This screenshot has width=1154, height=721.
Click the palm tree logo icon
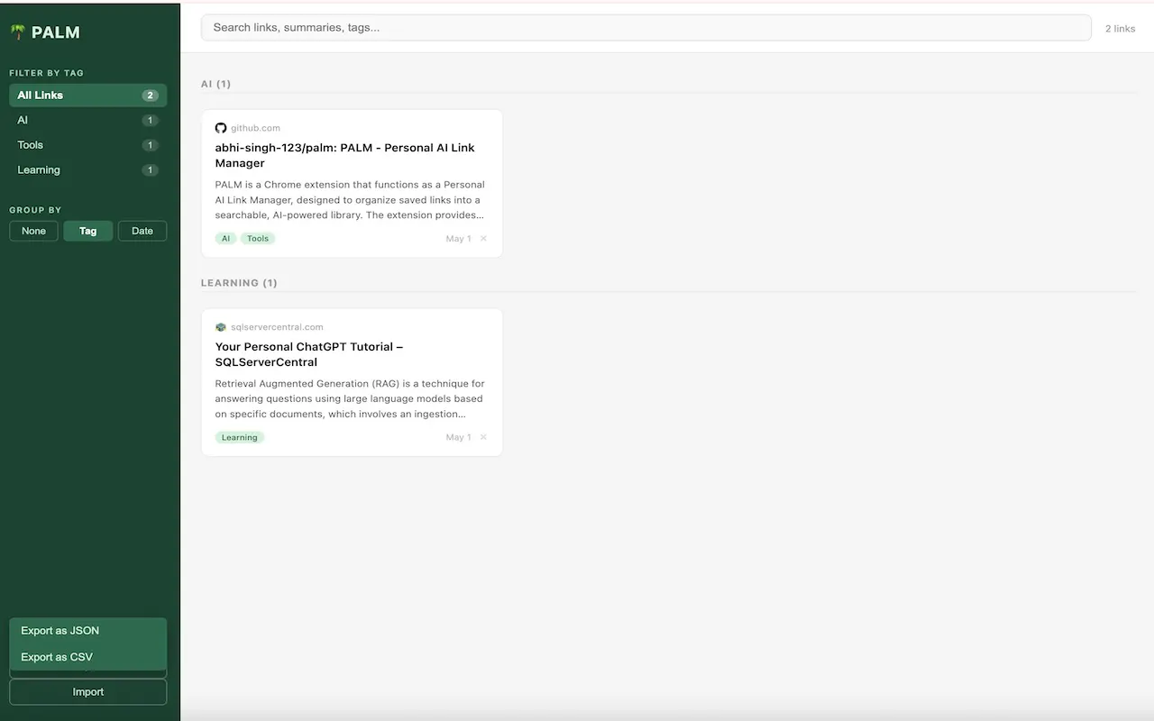[17, 32]
